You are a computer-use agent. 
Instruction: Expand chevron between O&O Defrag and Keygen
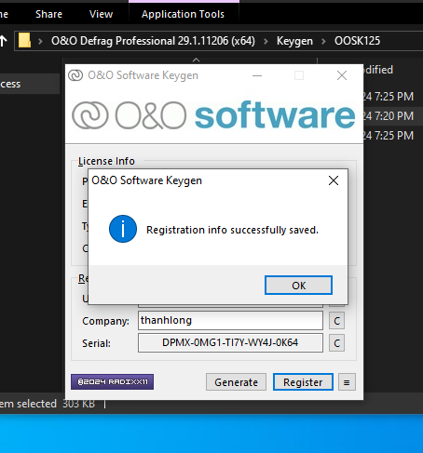pos(266,41)
